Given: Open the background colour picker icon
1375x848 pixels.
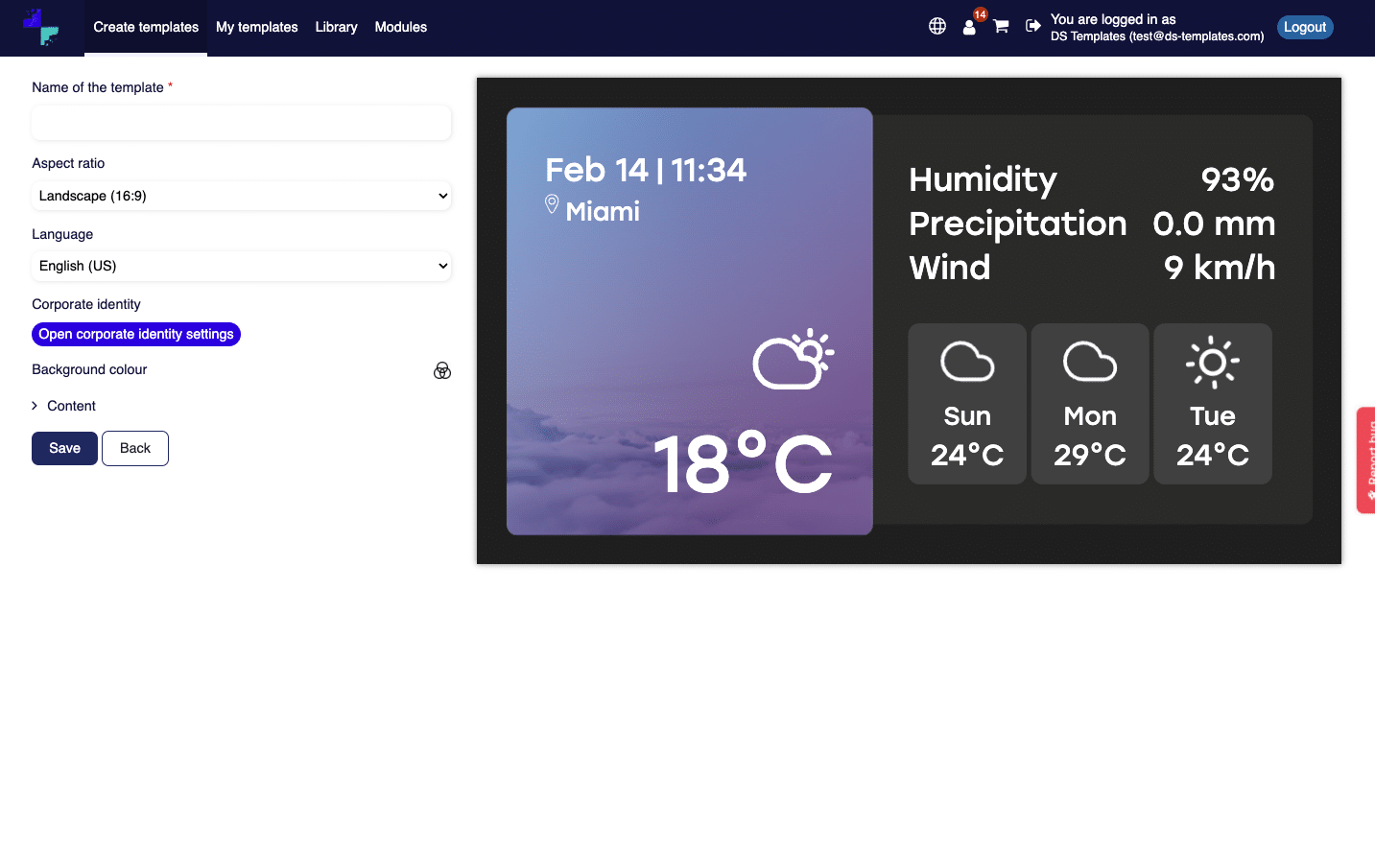Looking at the screenshot, I should click(x=441, y=371).
